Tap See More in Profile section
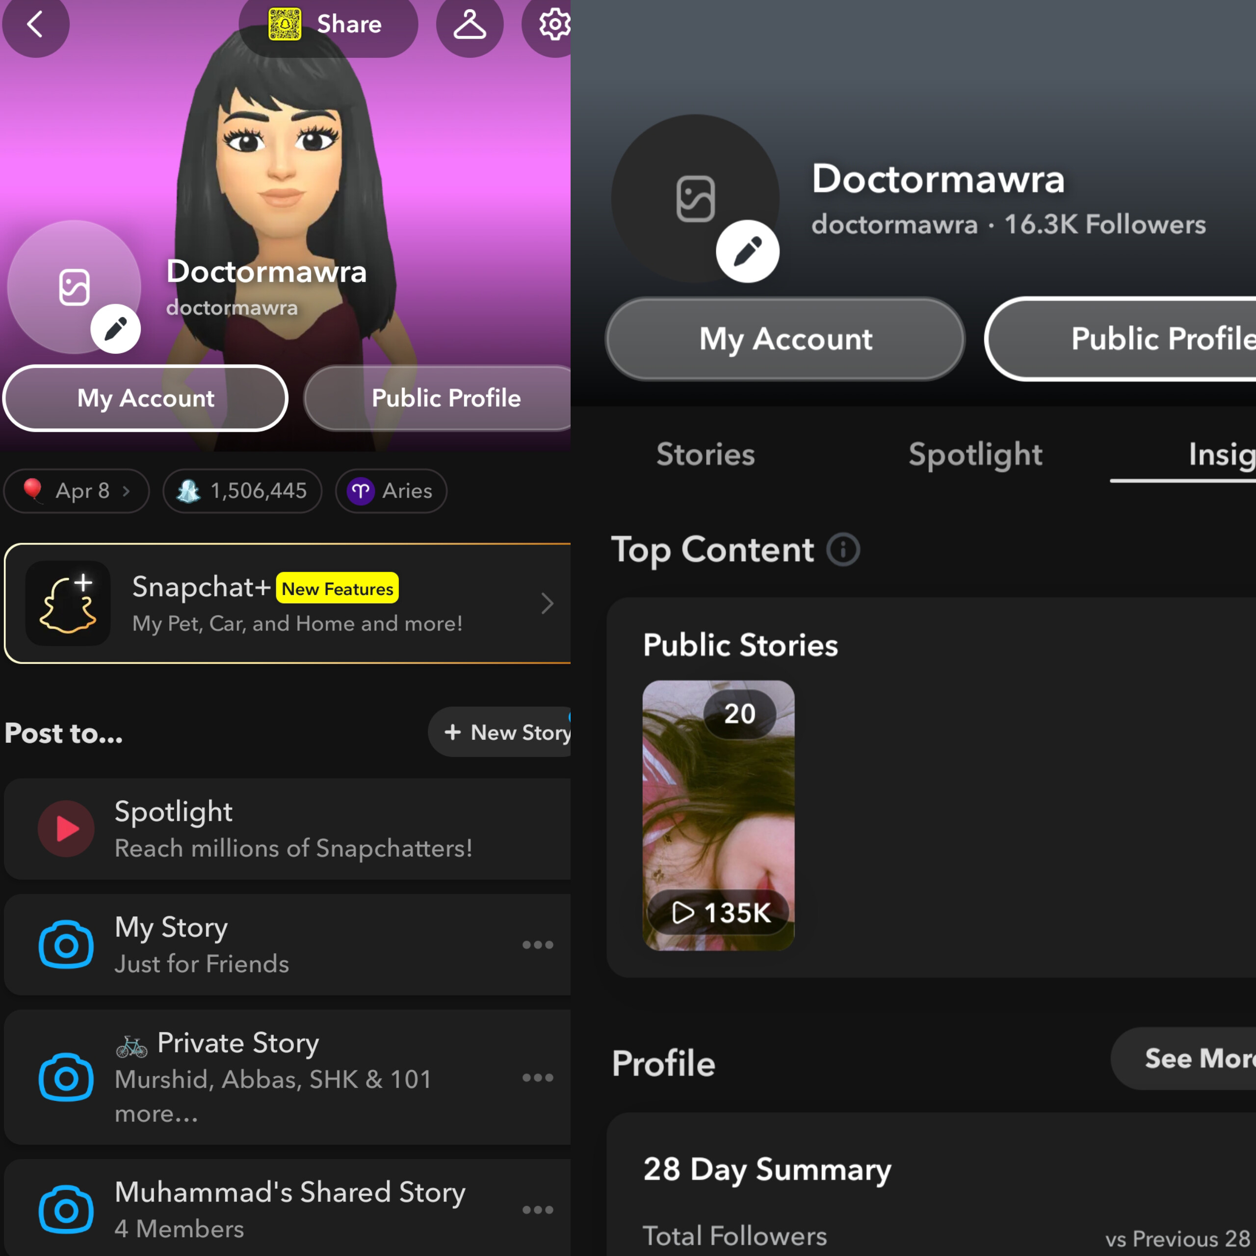 coord(1184,1058)
